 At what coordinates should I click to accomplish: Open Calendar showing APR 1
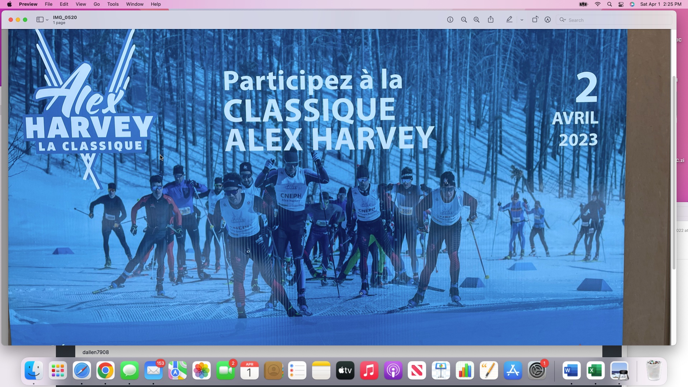[x=249, y=371]
